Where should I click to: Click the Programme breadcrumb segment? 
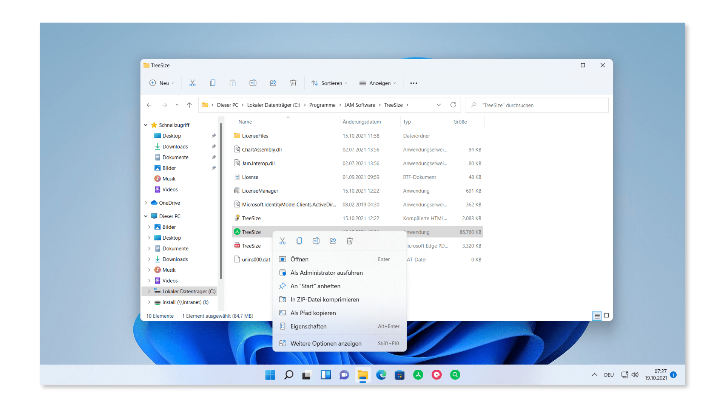pos(322,105)
